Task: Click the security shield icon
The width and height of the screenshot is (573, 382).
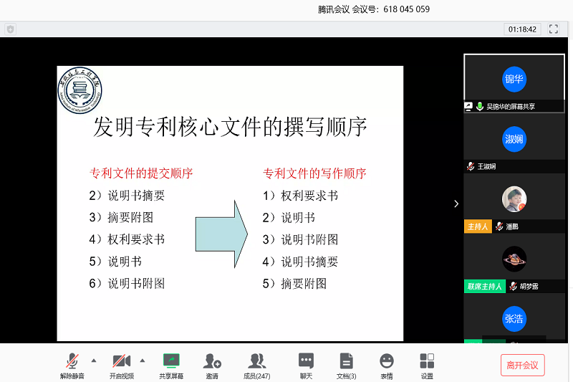Action: 10,29
